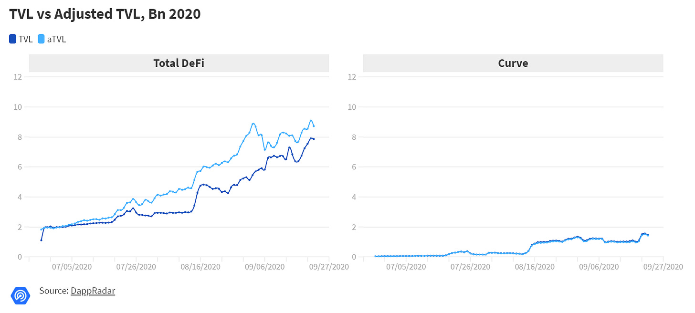Click the aTVL line peak in Total DeFi
The height and width of the screenshot is (313, 695).
click(311, 120)
